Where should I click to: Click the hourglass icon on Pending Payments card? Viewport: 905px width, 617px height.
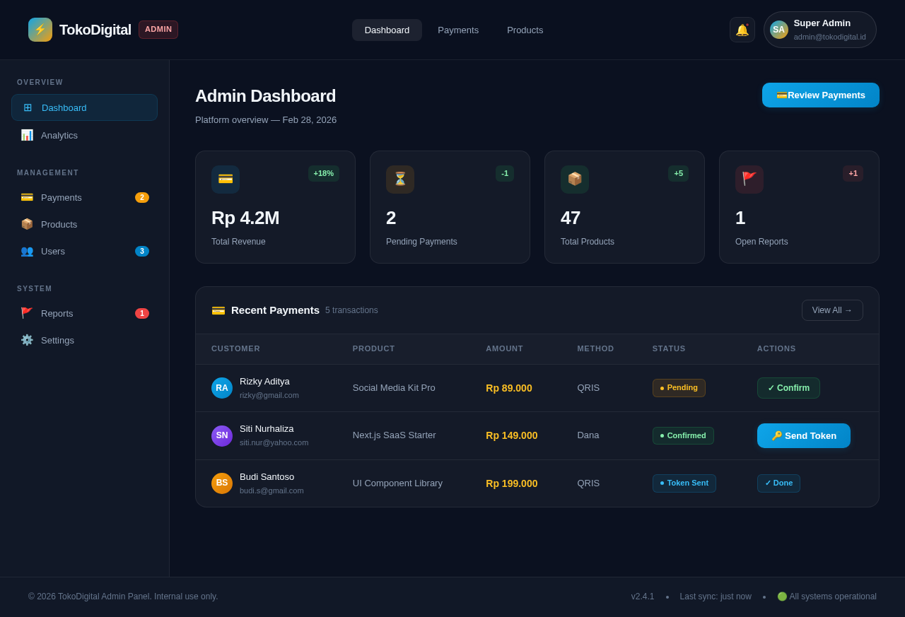[x=399, y=180]
